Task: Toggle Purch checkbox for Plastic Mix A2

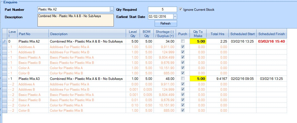Action: point(182,41)
